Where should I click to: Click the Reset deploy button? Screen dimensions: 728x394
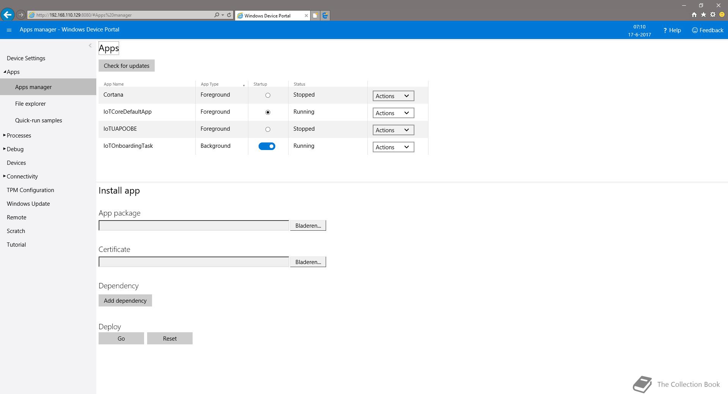pos(170,338)
